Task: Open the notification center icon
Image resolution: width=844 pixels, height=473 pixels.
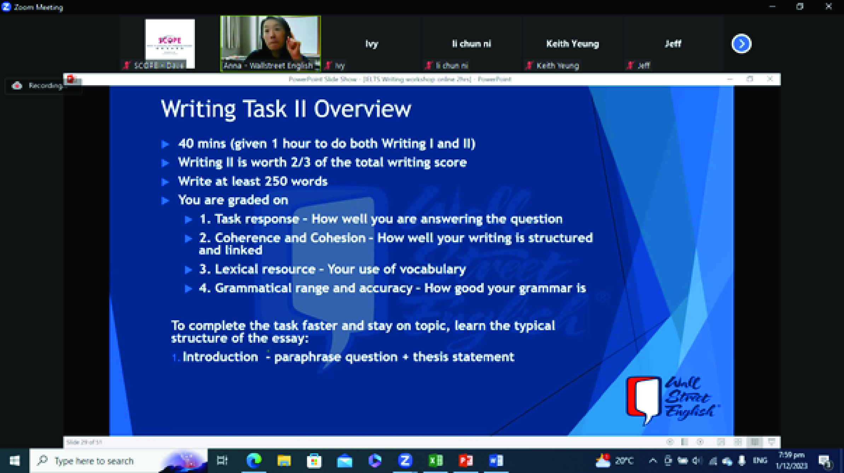Action: tap(825, 460)
